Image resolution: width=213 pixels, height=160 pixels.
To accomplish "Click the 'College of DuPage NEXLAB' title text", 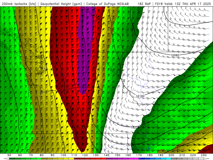I will click(x=108, y=4).
